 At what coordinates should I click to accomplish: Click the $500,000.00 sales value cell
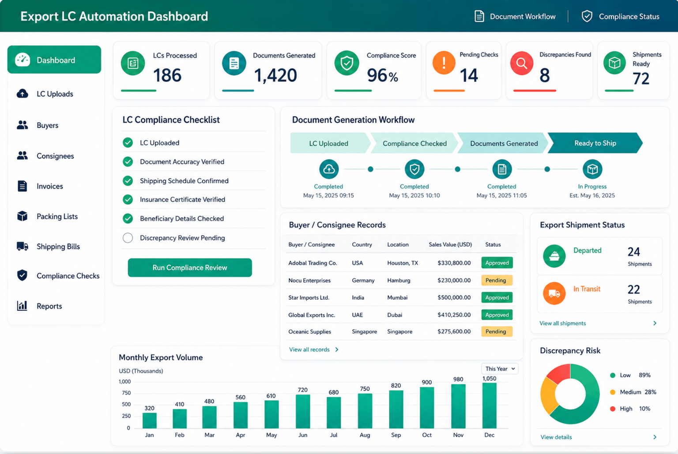[x=454, y=298]
